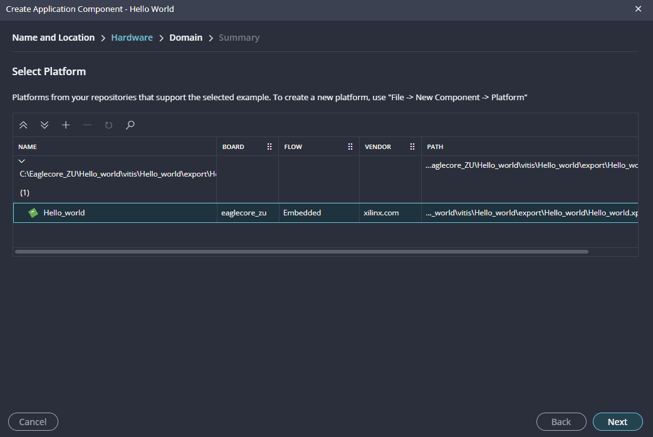Image resolution: width=653 pixels, height=437 pixels.
Task: Click the Expand All double-chevron icon
Action: point(44,125)
